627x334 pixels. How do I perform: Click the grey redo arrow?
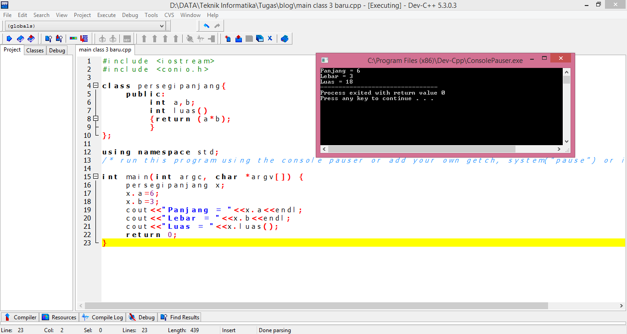coord(217,26)
